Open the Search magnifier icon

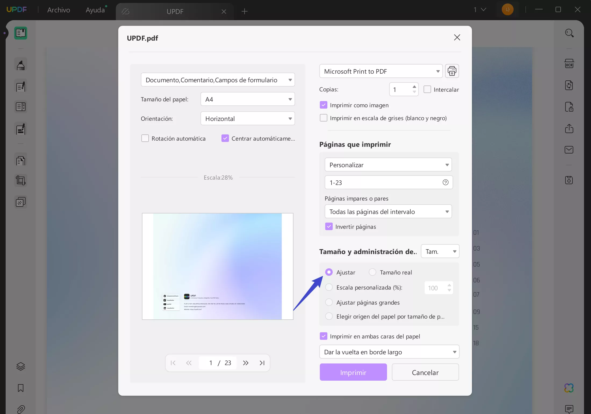click(x=569, y=33)
